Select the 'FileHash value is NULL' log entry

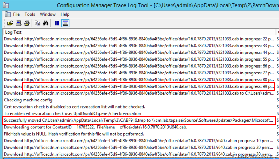74,134
